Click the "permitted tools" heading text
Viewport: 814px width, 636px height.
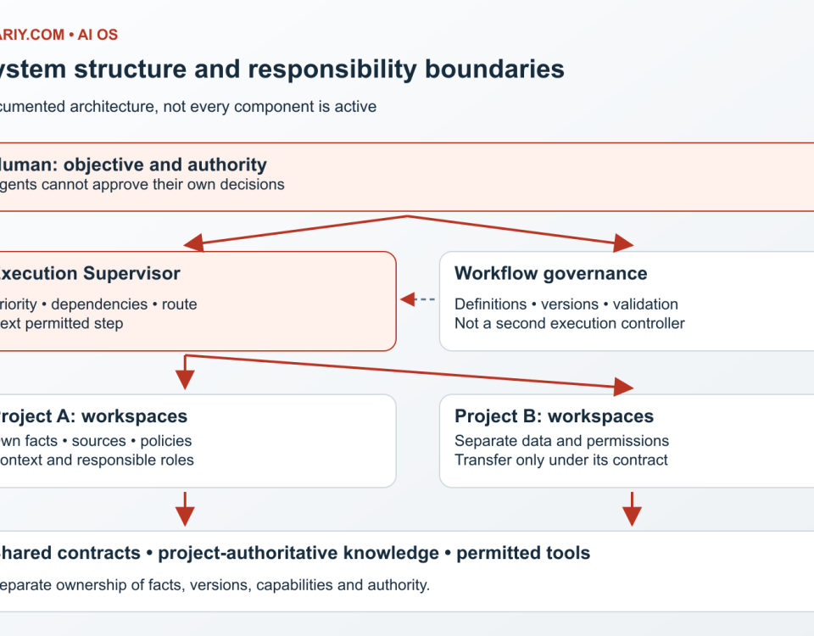tap(523, 553)
